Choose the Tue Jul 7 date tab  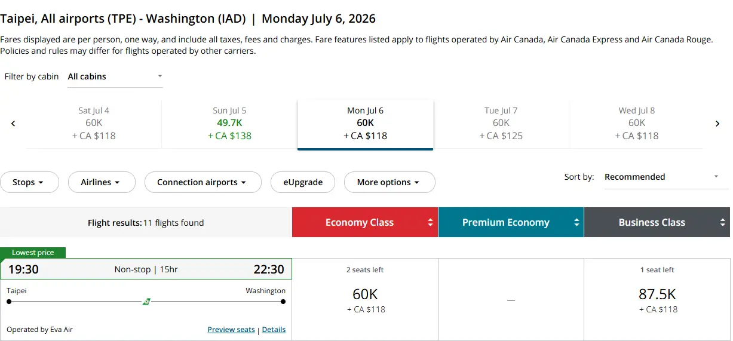(x=501, y=124)
